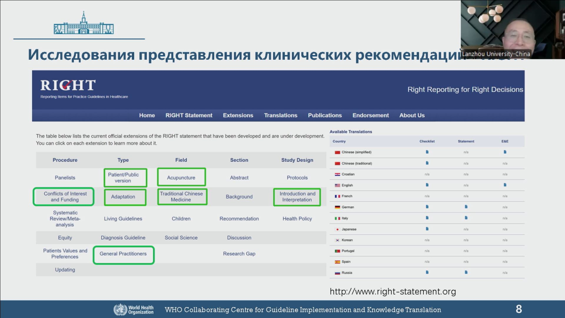
Task: Select the RIGHT Statement menu item
Action: pos(189,115)
